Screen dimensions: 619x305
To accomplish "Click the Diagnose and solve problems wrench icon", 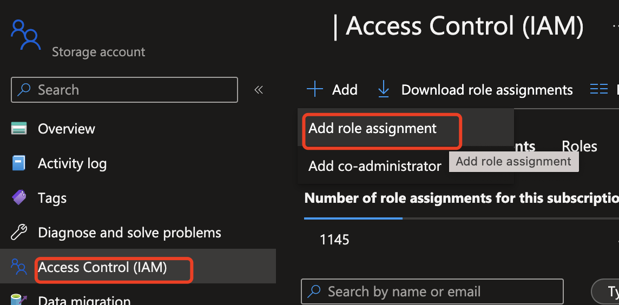I will 19,233.
